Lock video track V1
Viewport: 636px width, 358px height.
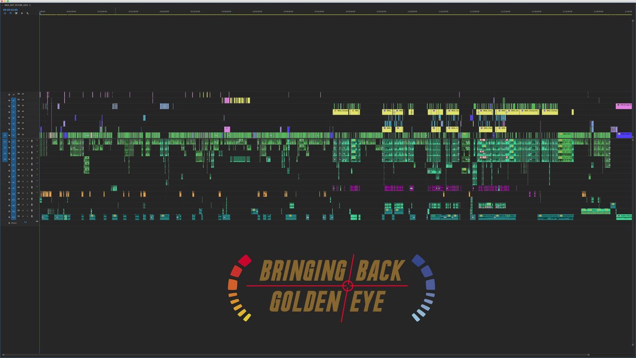[9, 135]
